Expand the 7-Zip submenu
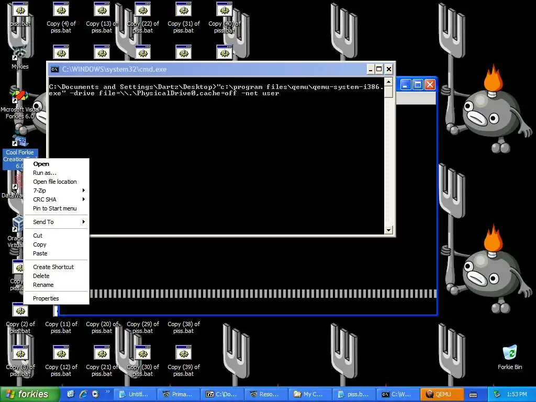 coord(56,191)
